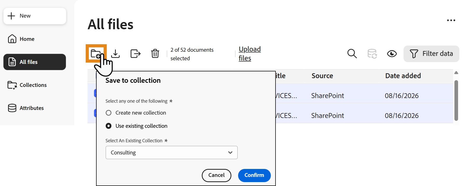Open the search magnifier icon
Screen dimensions: 463x186
point(352,54)
